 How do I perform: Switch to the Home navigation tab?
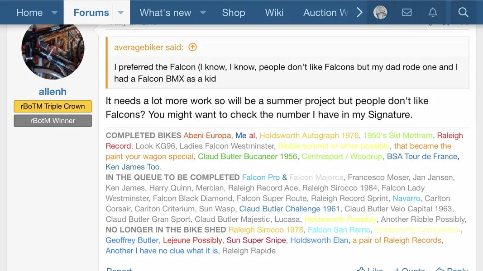29,13
